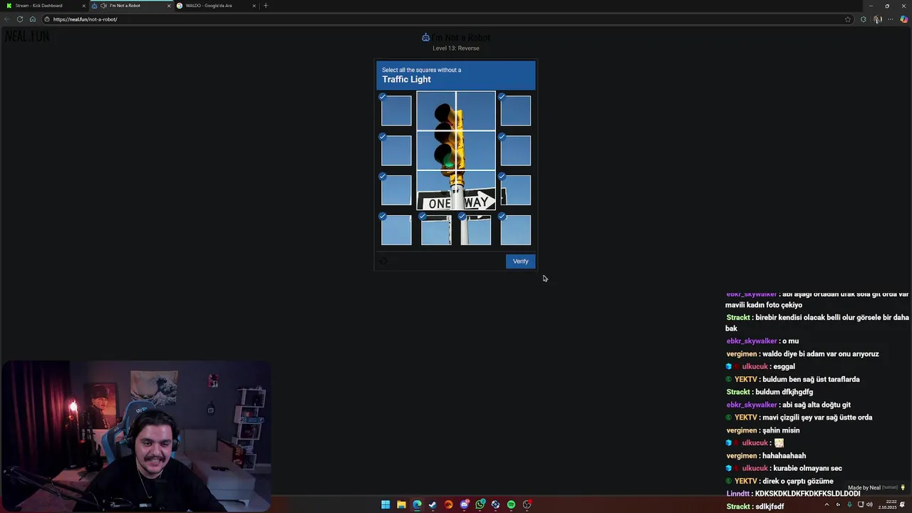The image size is (912, 513).
Task: Select second-row tile with yellow housing
Action: pyautogui.click(x=476, y=151)
